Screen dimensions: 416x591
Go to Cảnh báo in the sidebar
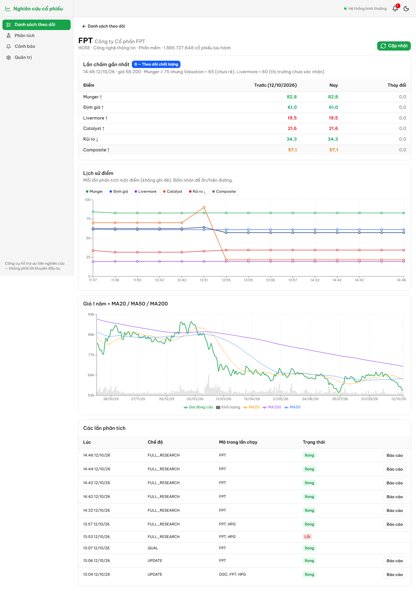pos(36,46)
